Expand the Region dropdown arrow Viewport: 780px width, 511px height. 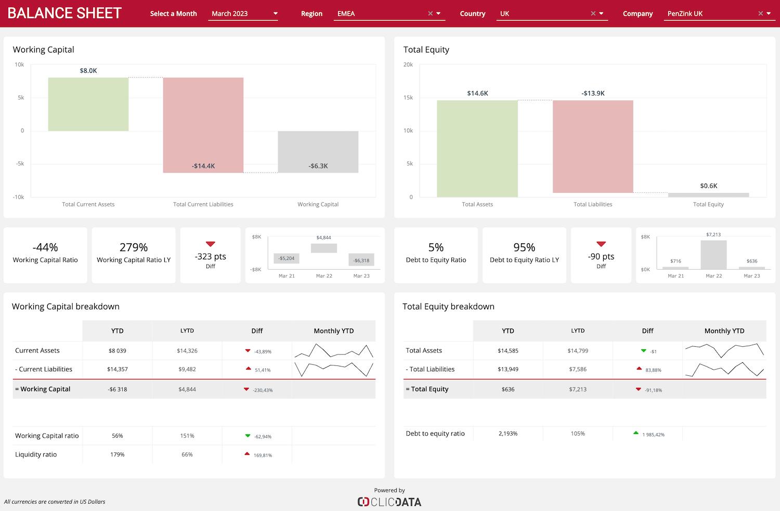tap(439, 14)
